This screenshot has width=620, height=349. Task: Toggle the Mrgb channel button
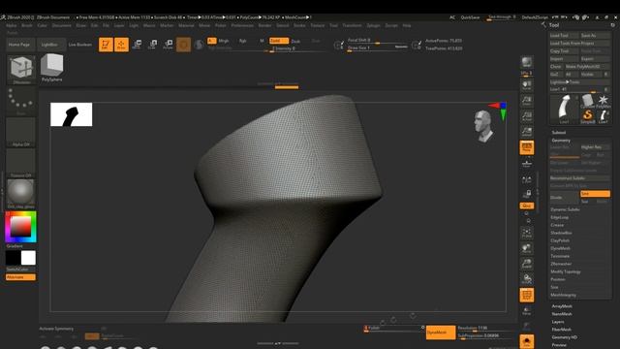[224, 41]
